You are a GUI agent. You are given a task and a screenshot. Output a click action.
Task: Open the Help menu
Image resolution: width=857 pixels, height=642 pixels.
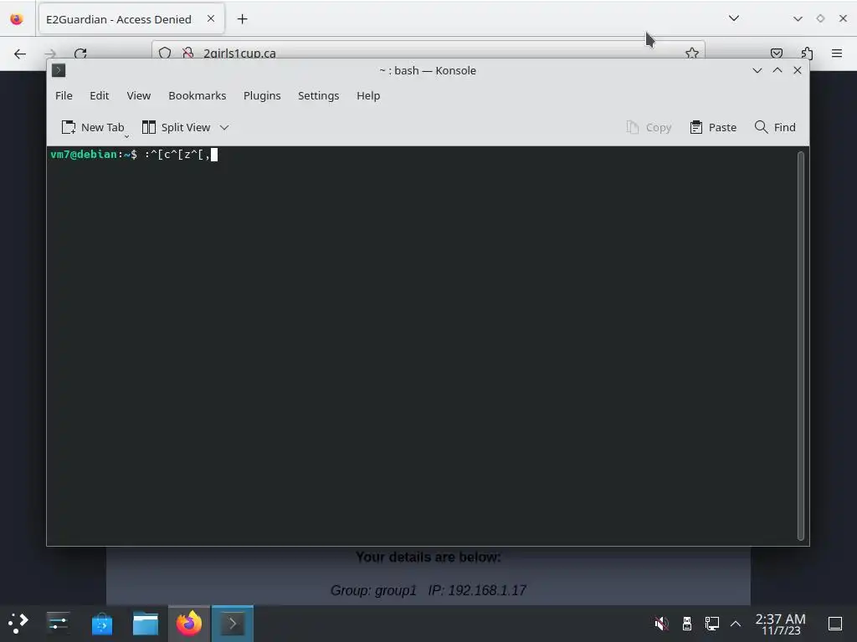368,95
